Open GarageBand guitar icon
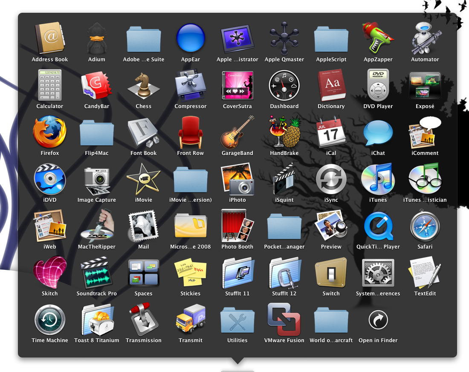The height and width of the screenshot is (372, 469). [x=237, y=132]
